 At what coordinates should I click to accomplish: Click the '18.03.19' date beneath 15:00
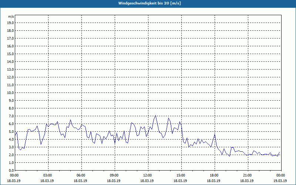180,181
